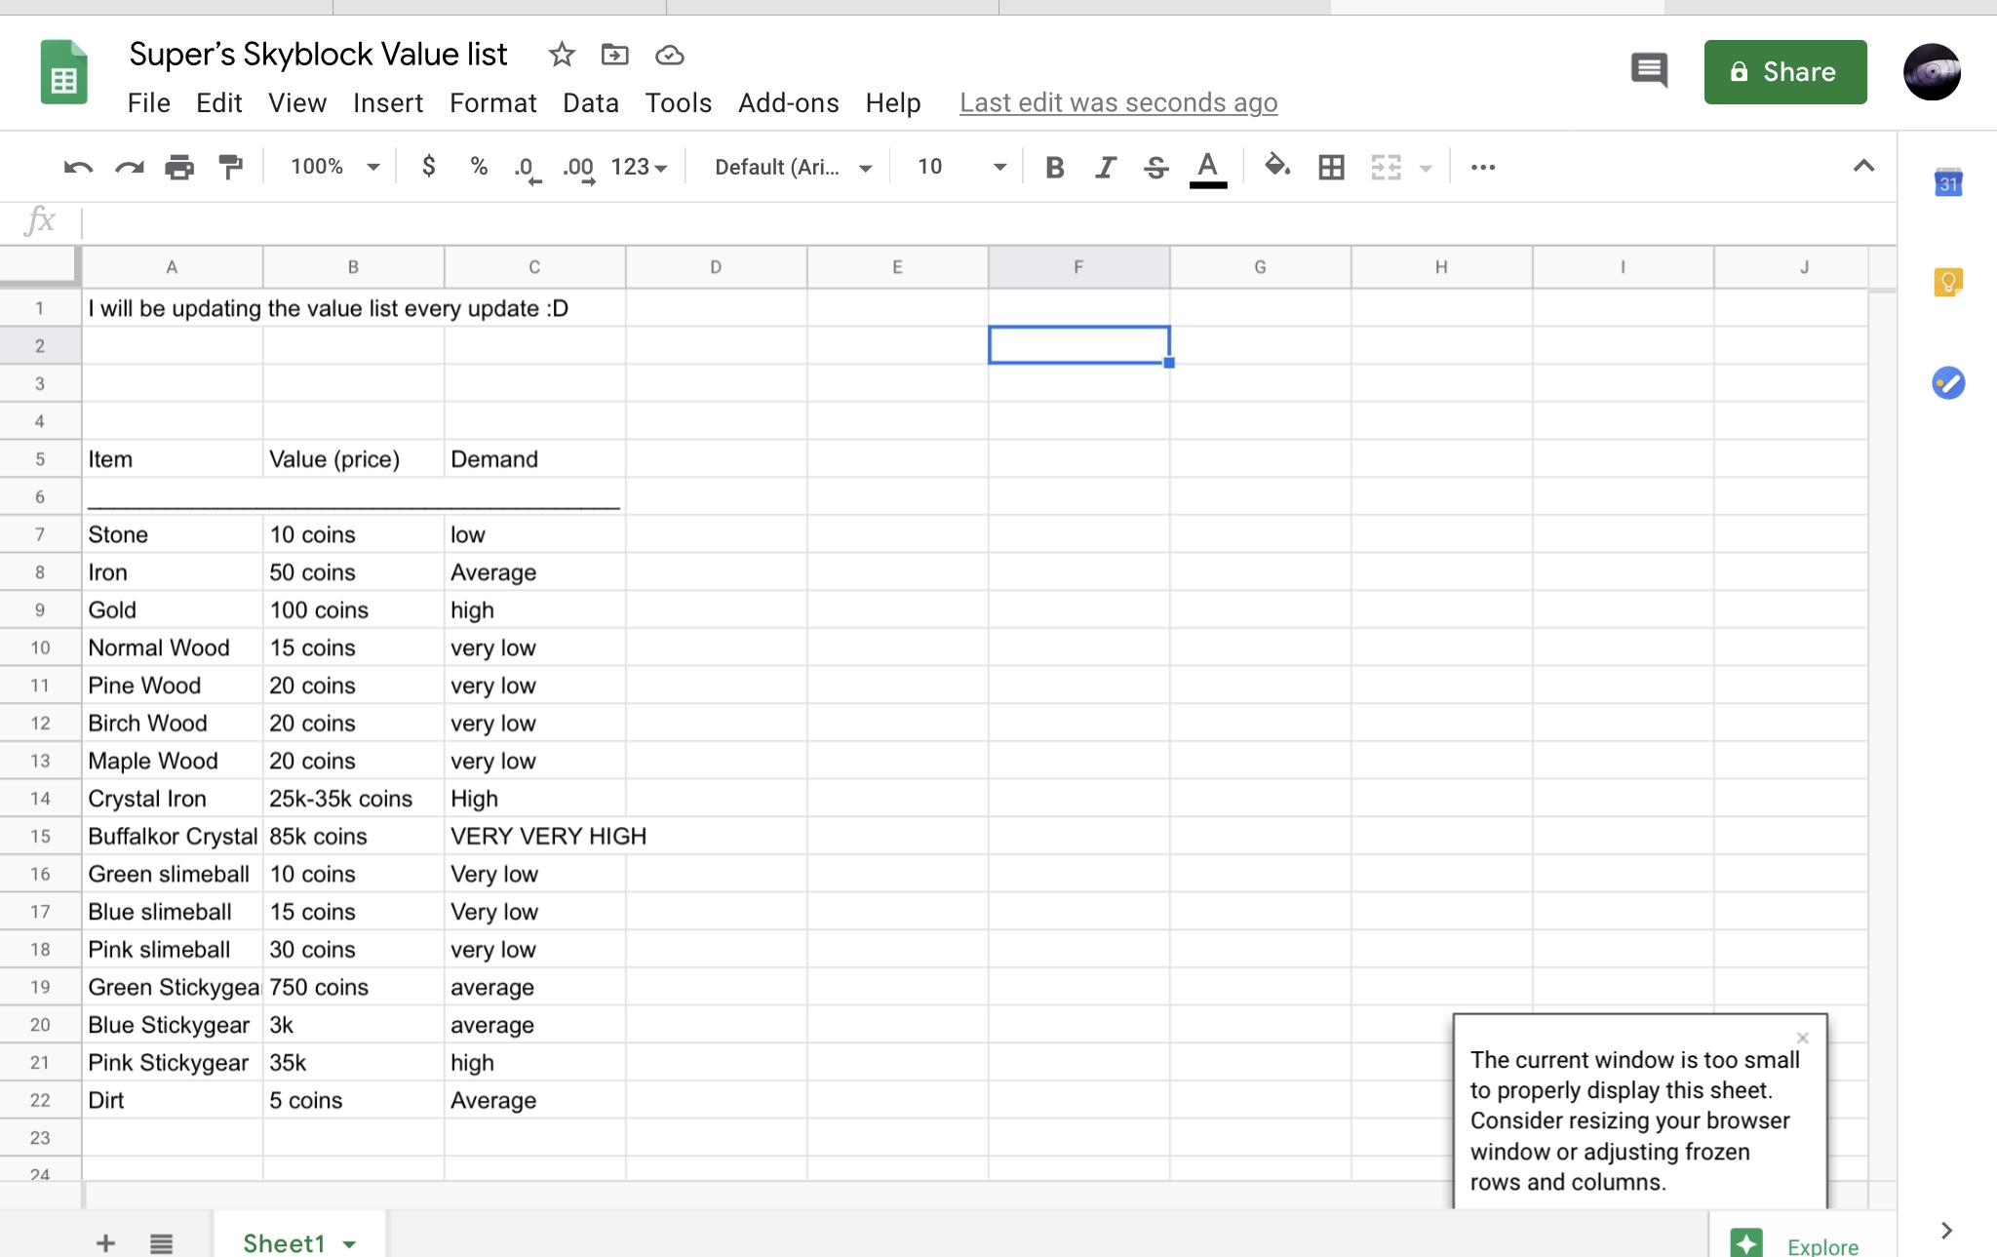Open the 'Last edit was seconds ago' link

click(1117, 102)
